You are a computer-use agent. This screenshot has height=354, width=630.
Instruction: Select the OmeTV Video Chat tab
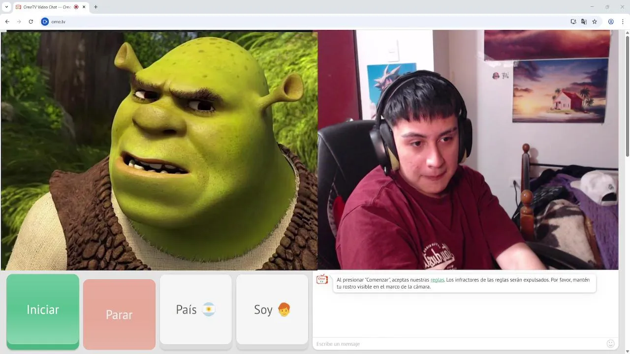51,7
